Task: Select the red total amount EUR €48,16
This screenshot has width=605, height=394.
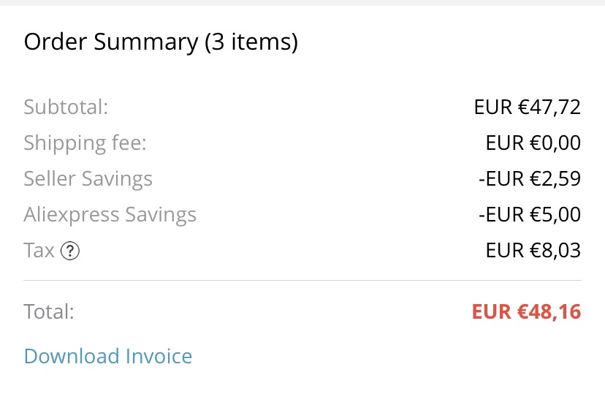Action: point(526,312)
